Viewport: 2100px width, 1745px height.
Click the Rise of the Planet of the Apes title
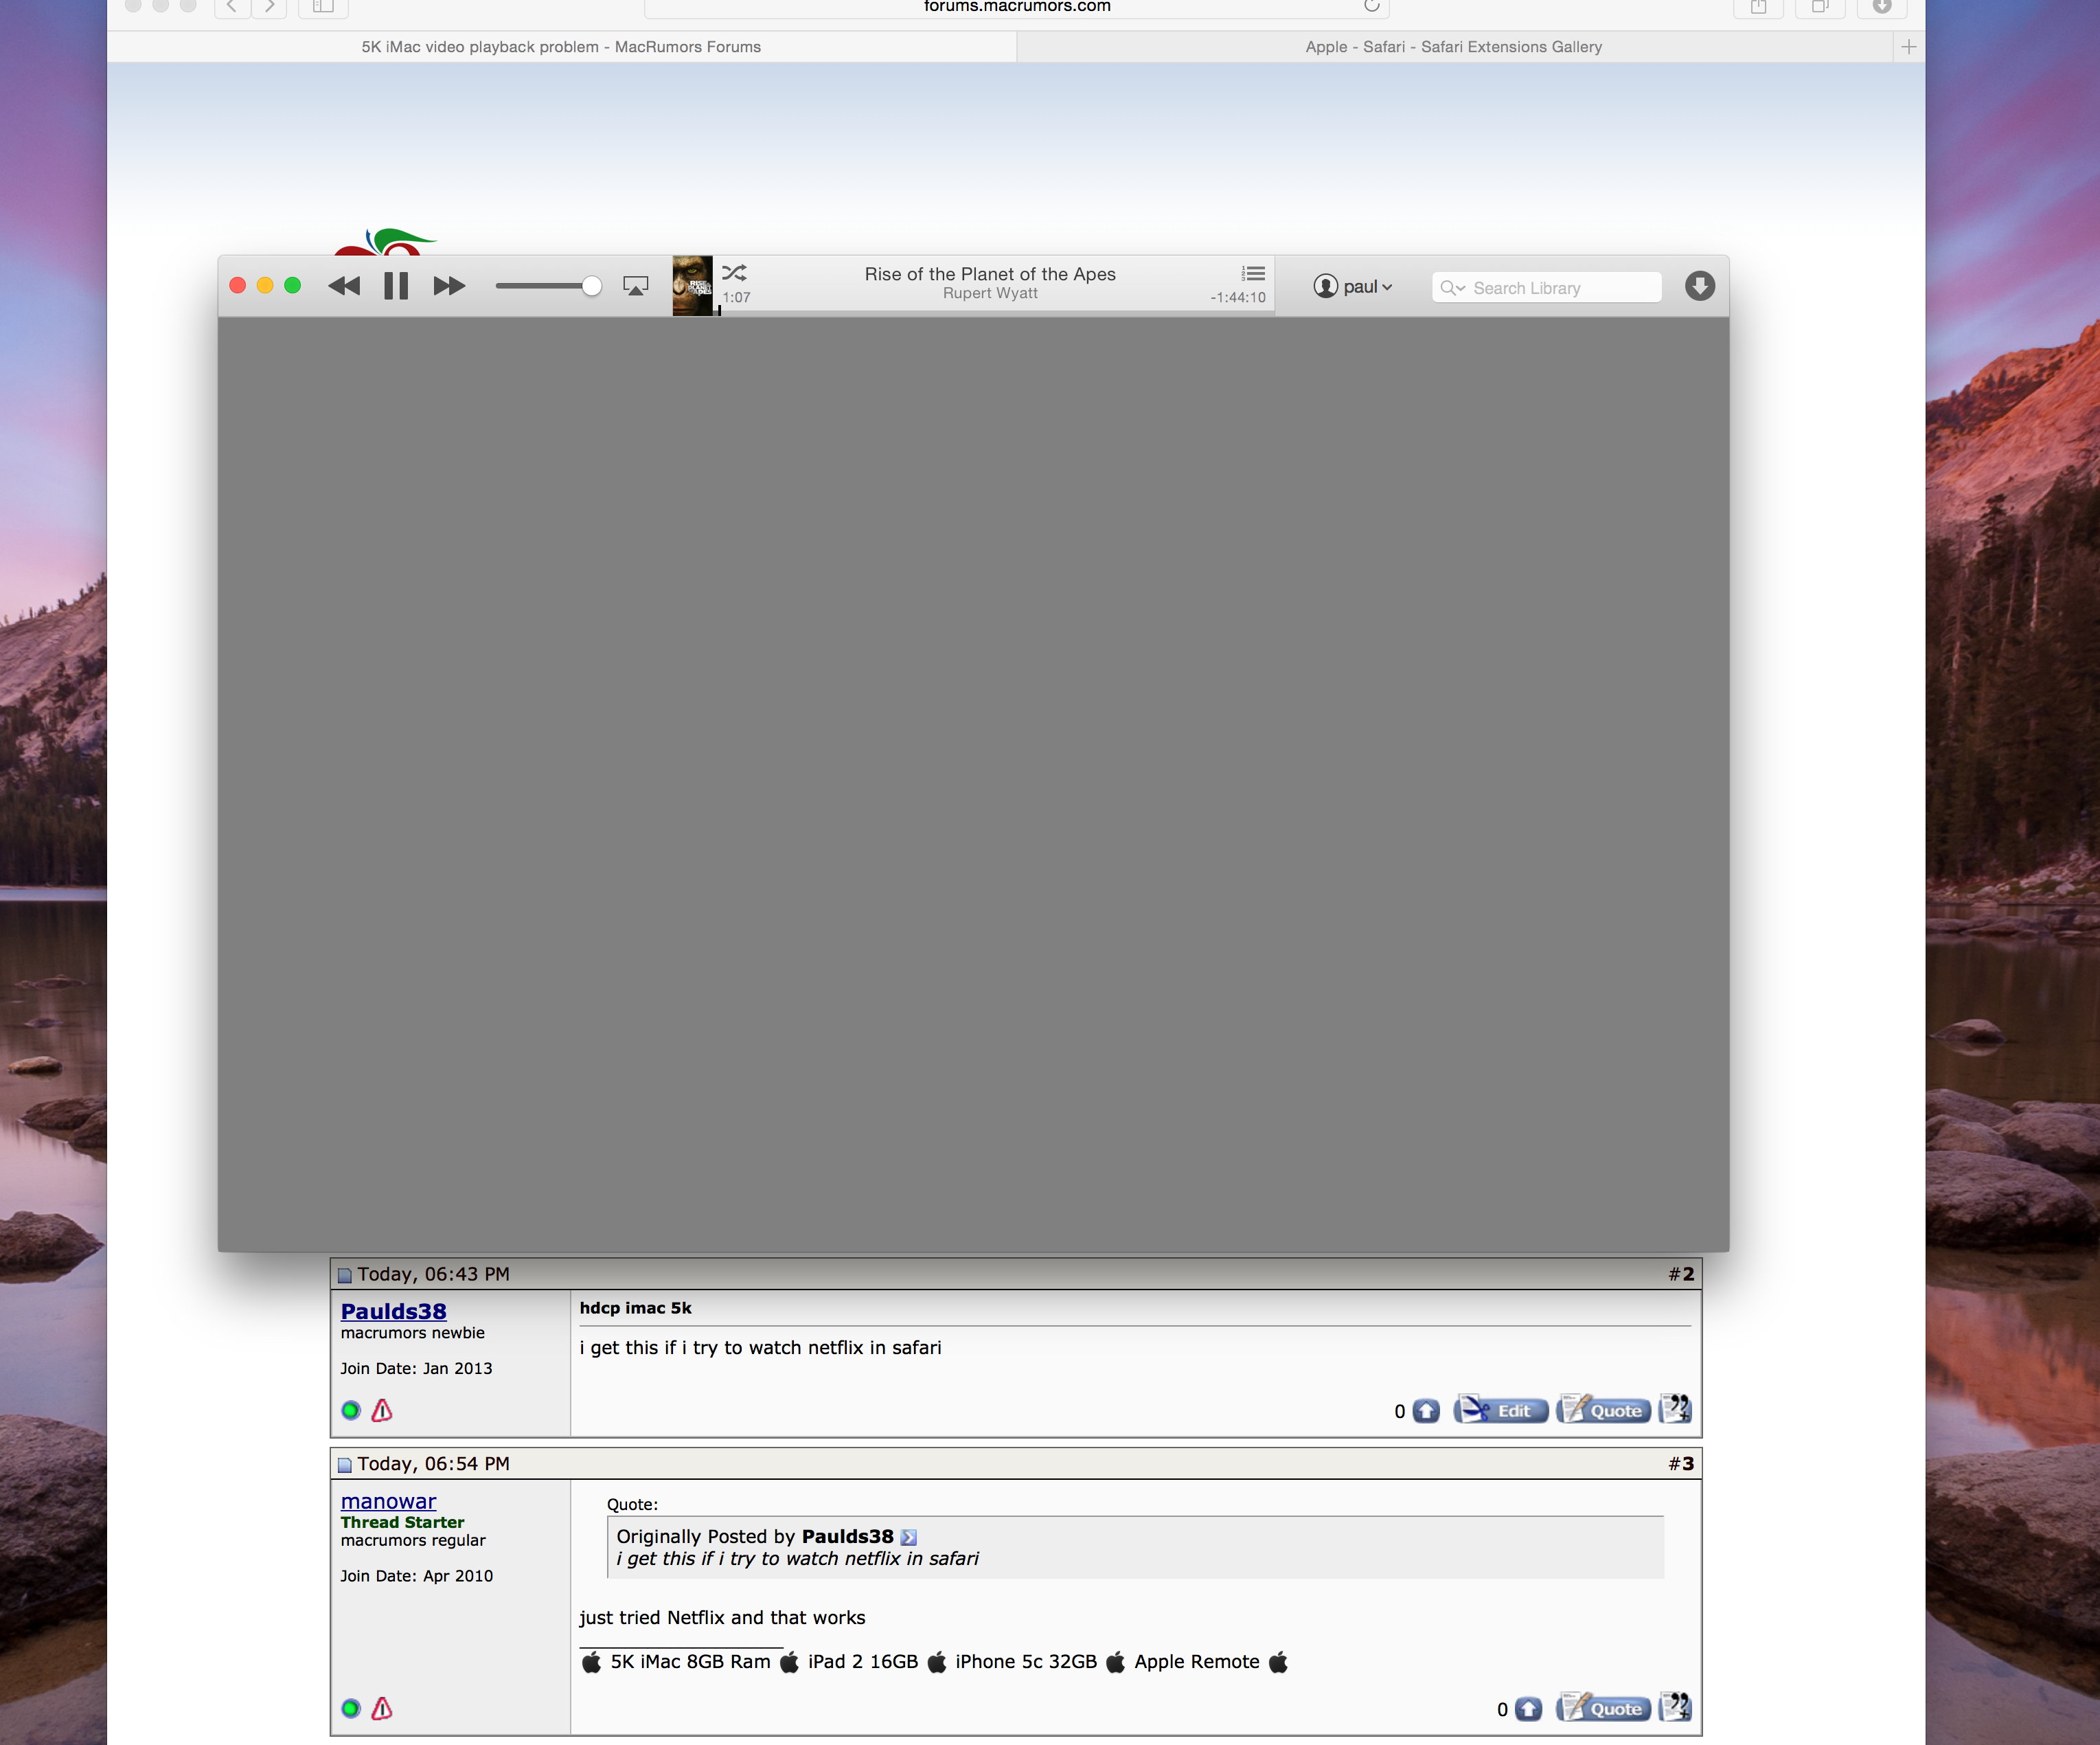pos(990,274)
